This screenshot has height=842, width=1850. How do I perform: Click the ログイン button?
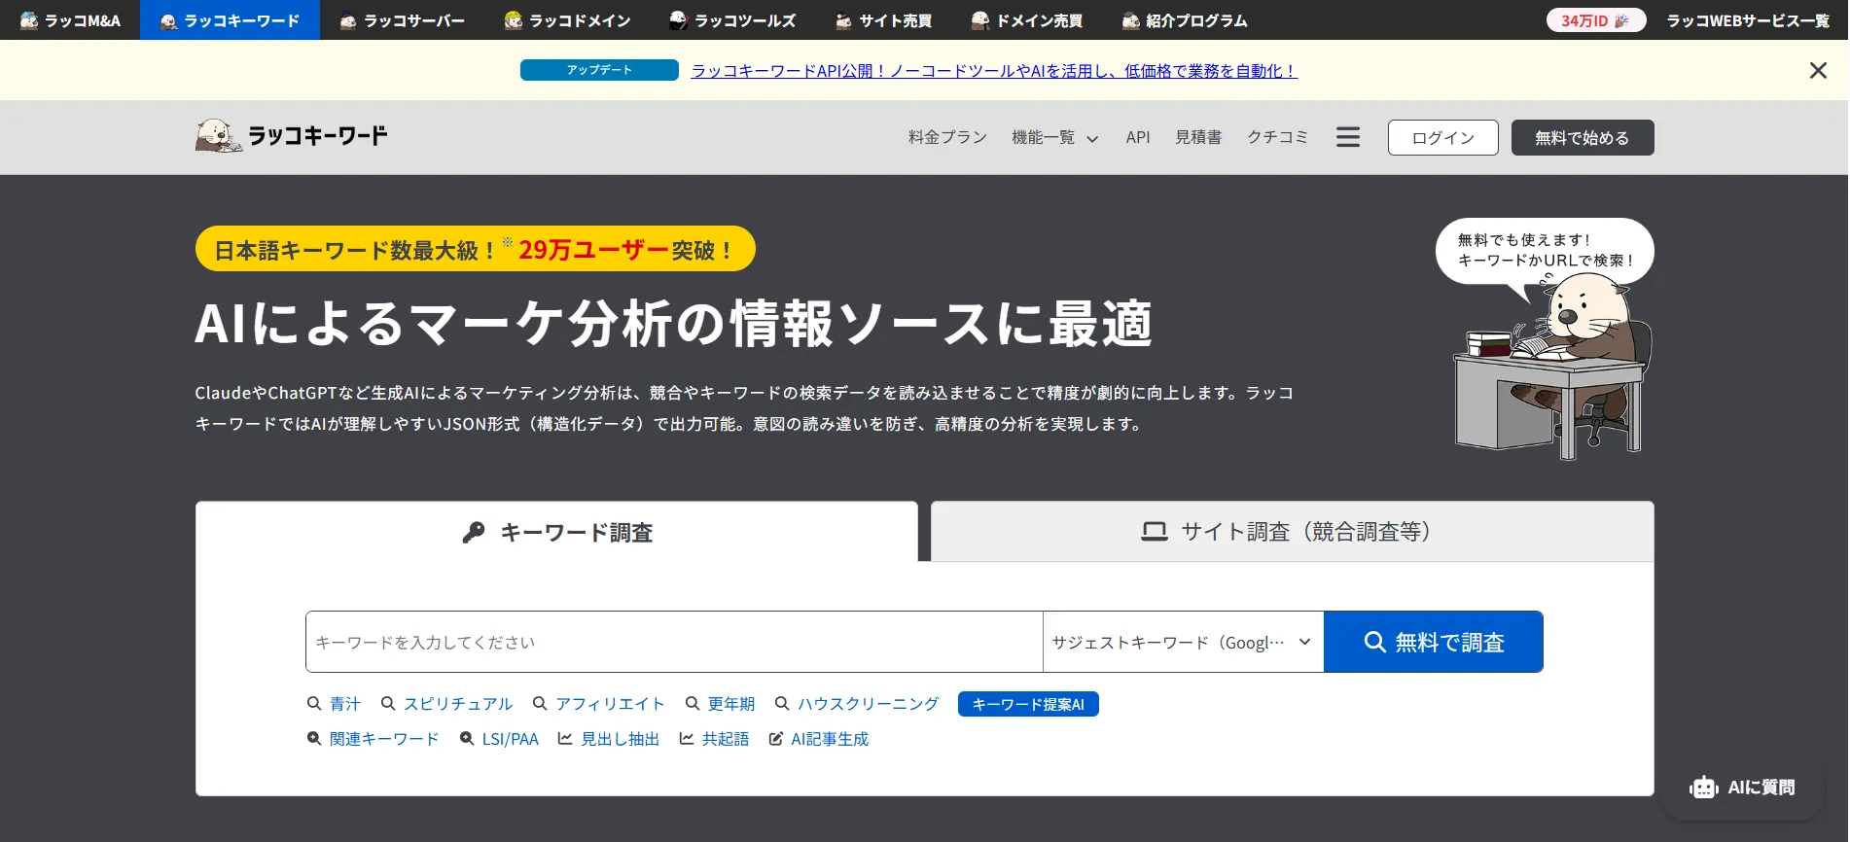click(x=1442, y=138)
